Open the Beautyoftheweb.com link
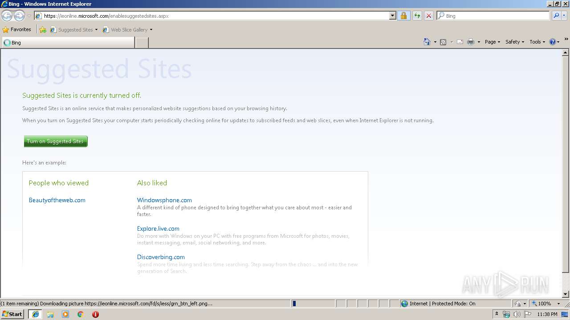The width and height of the screenshot is (570, 320). click(x=57, y=200)
